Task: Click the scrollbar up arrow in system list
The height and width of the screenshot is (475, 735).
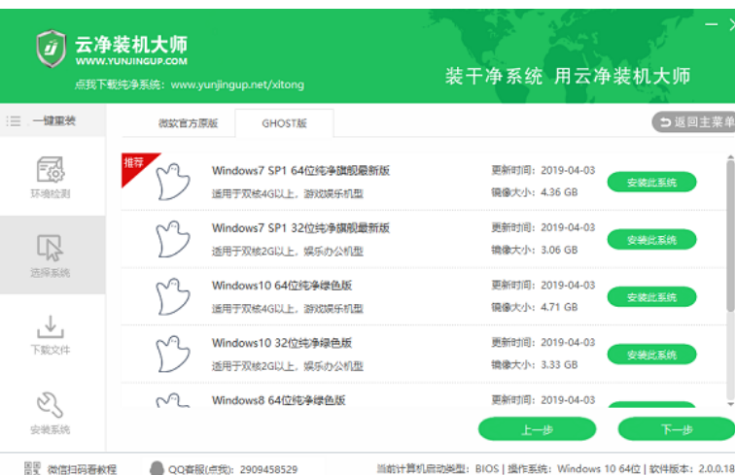Action: (x=730, y=157)
